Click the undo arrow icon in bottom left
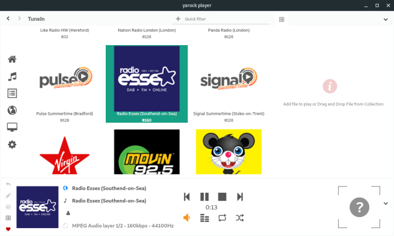 (8, 185)
